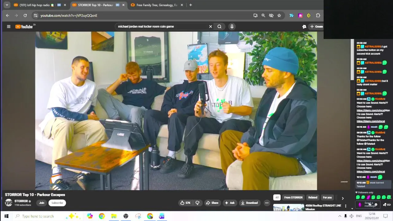Share the video

tap(212, 203)
